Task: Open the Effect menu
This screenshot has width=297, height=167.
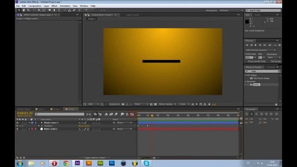Action: [54, 6]
